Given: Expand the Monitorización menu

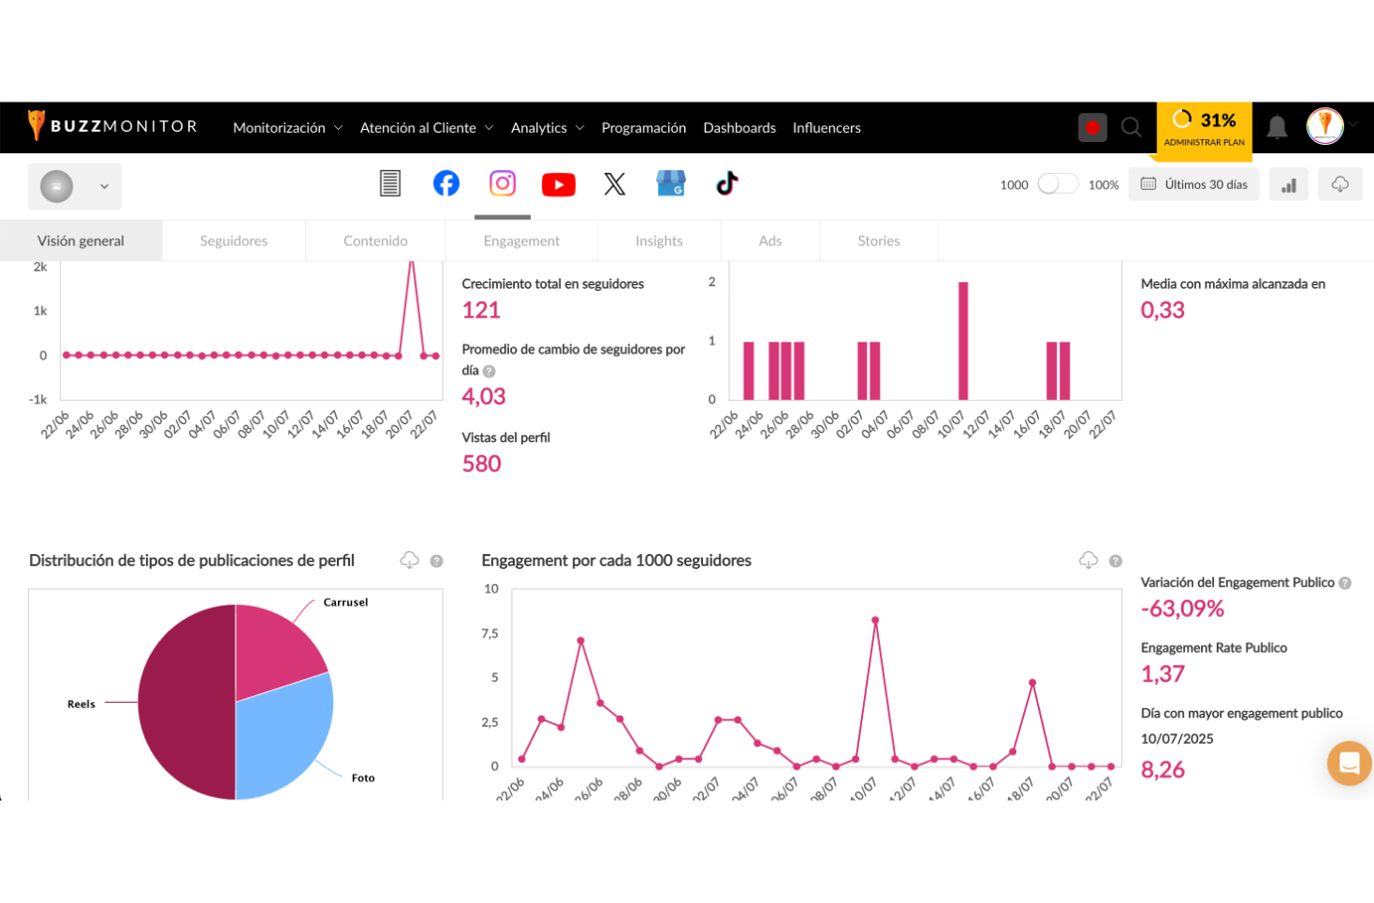Looking at the screenshot, I should 287,128.
